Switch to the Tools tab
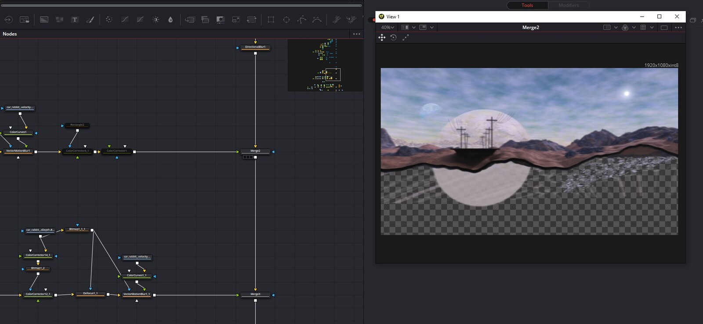This screenshot has height=324, width=703. coord(527,5)
